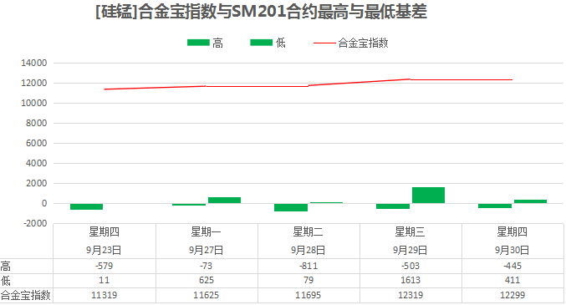Image resolution: width=566 pixels, height=305 pixels.
Task: Select the 高 row header in table
Action: click(x=5, y=267)
